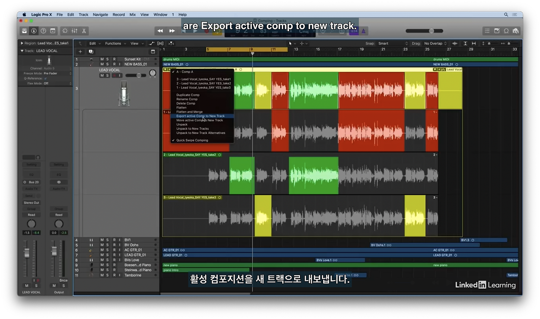Open the Snap Smart dropdown
Screen dimensions: 540x319
pyautogui.click(x=393, y=43)
